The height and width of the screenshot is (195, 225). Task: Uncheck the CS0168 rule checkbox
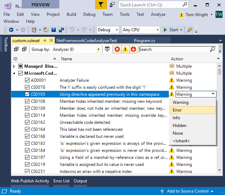[27, 136]
